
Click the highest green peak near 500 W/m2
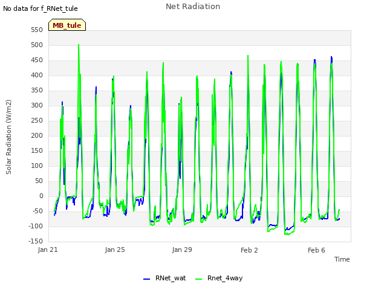(x=79, y=45)
